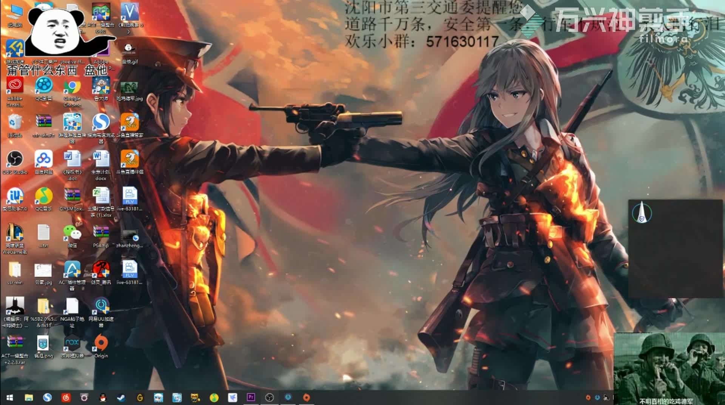Viewport: 725px width, 405px height.
Task: Open NetEase Cloud Music taskbar icon
Action: (x=66, y=397)
